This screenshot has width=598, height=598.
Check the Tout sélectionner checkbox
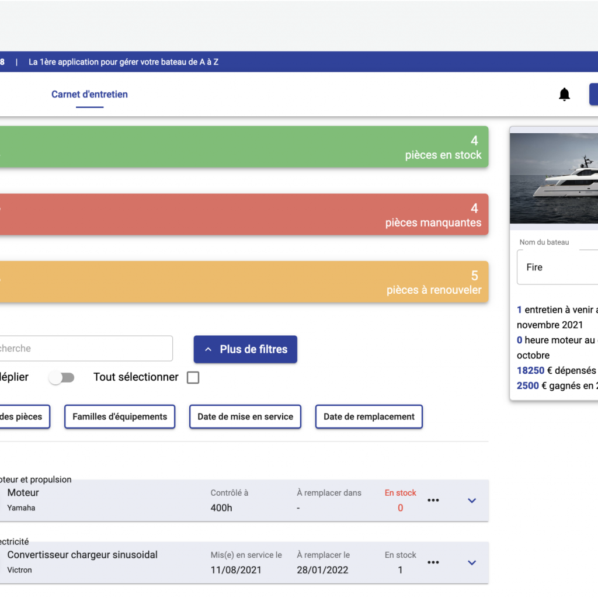193,378
